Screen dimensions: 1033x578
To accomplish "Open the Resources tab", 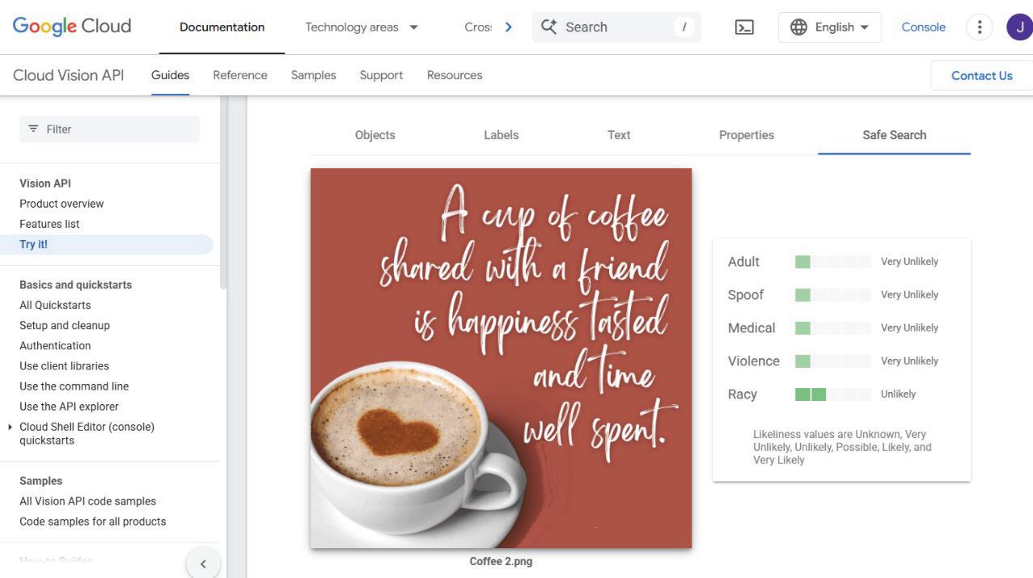I will point(455,75).
